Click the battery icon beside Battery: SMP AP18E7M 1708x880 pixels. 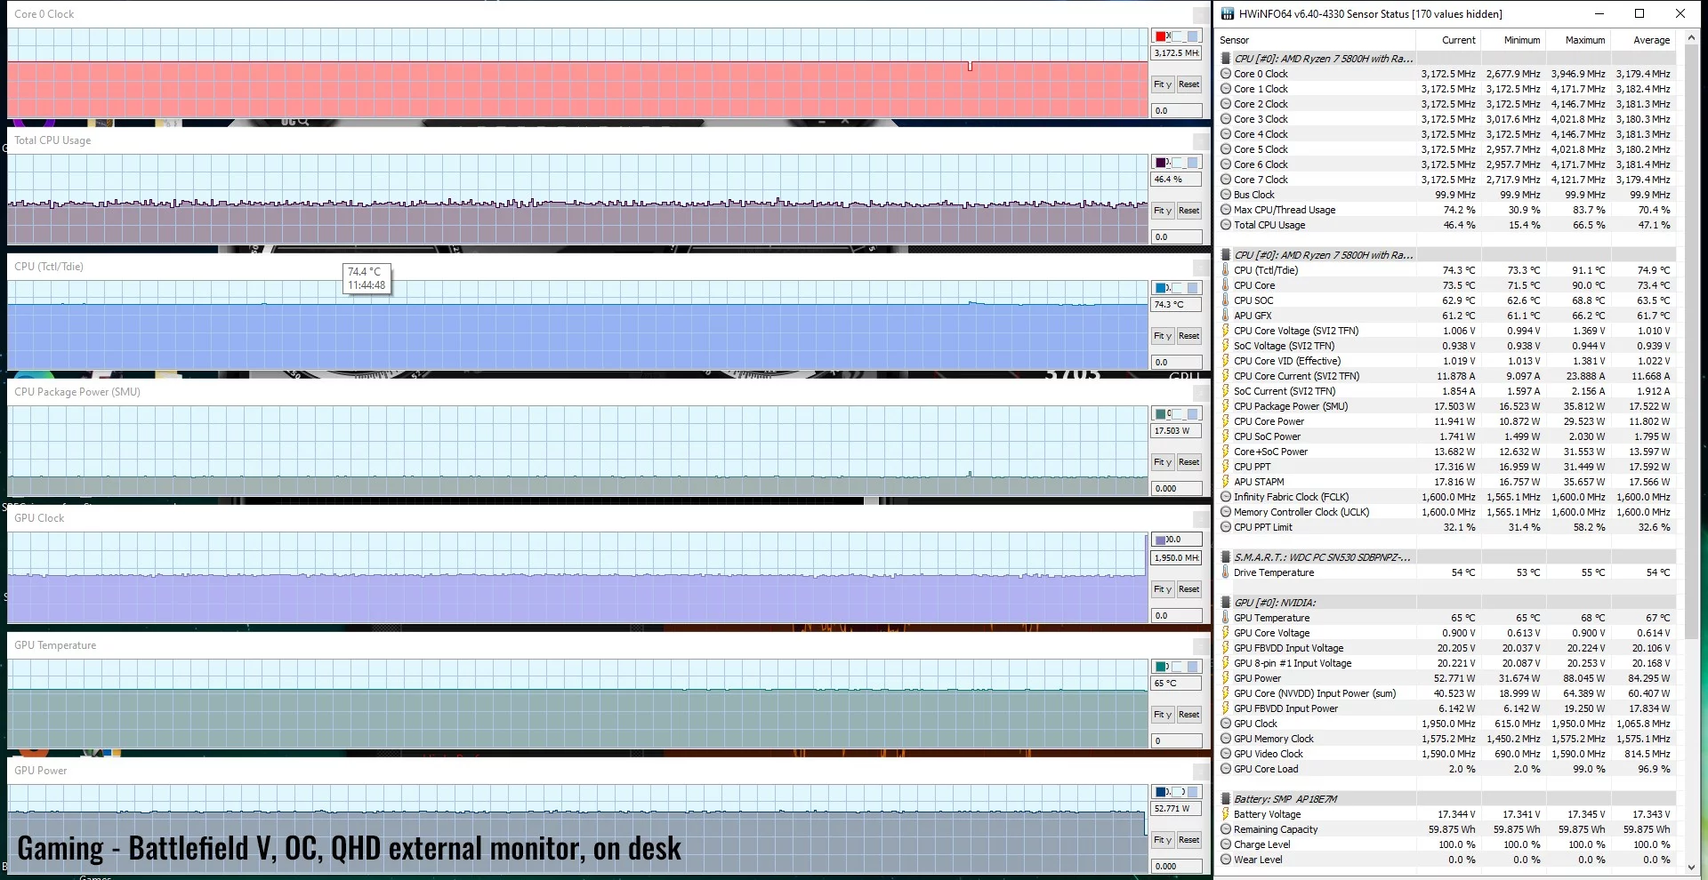pos(1226,799)
